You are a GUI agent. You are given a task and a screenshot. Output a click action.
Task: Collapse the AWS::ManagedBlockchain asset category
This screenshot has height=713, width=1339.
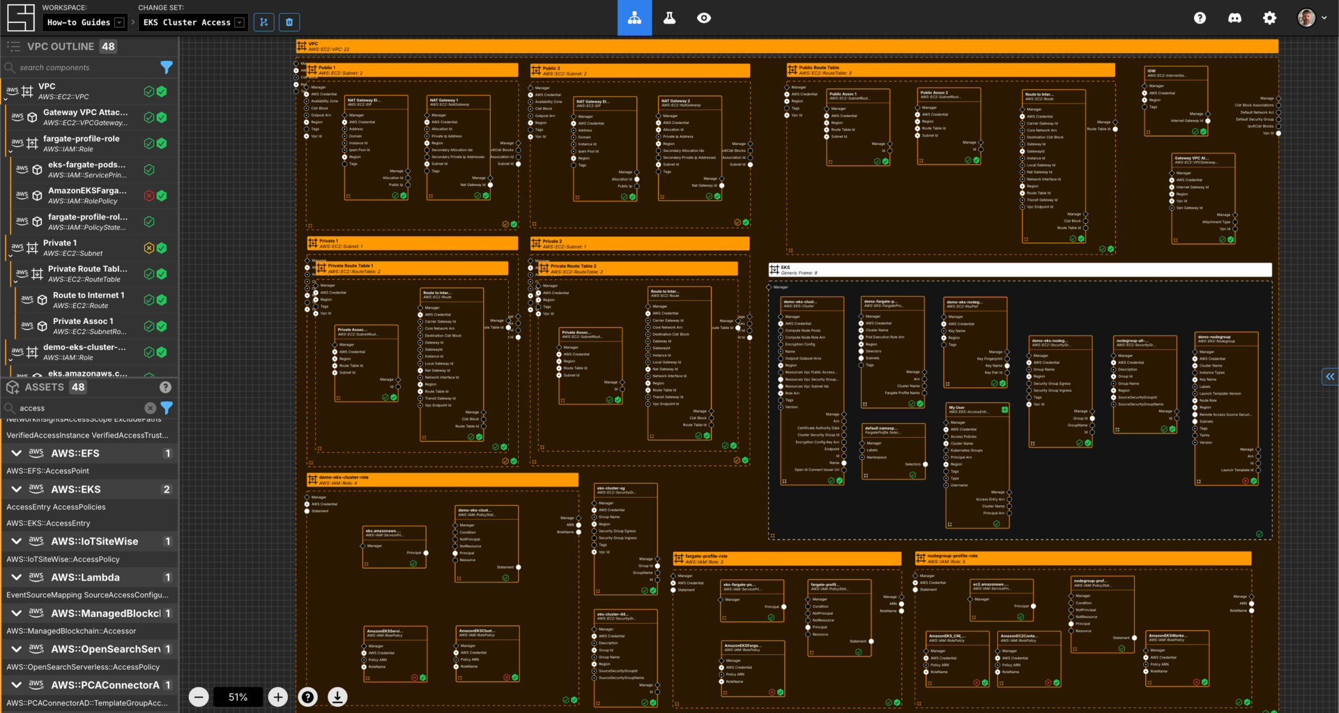click(x=16, y=613)
